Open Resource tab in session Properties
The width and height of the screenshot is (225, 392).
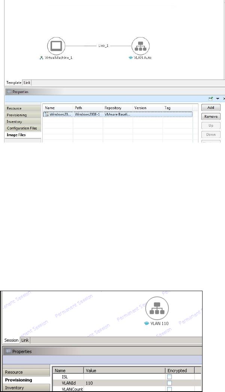coord(26,372)
